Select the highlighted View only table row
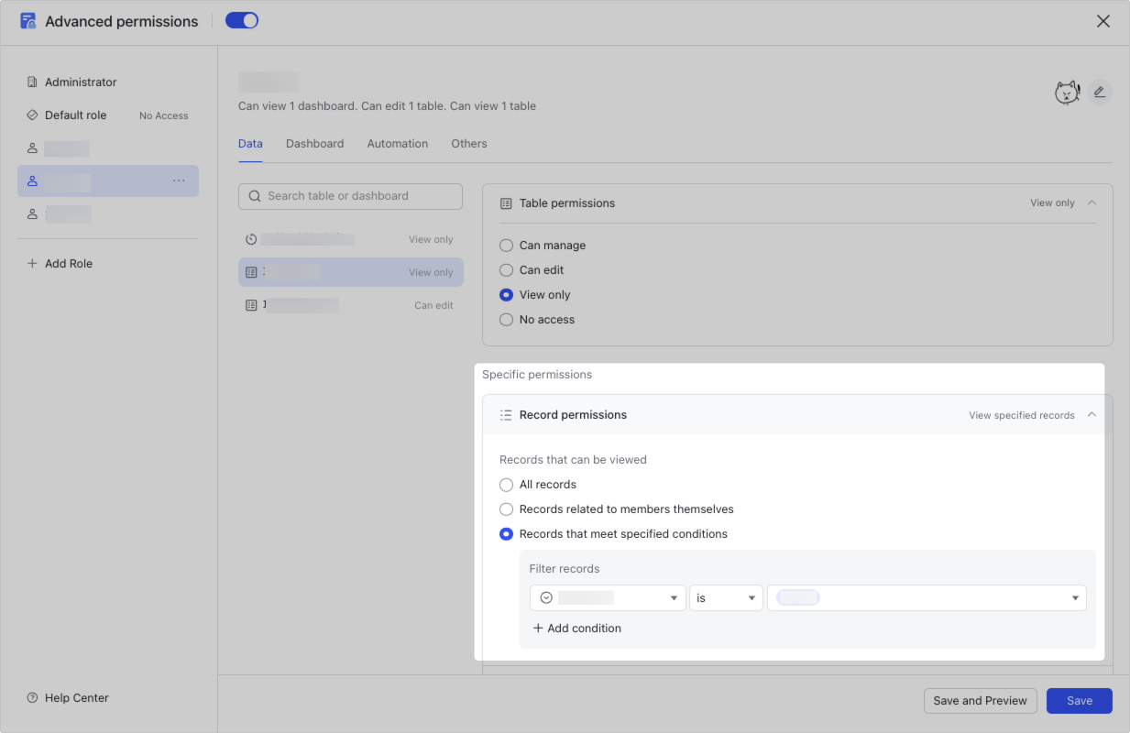This screenshot has width=1130, height=733. click(350, 272)
